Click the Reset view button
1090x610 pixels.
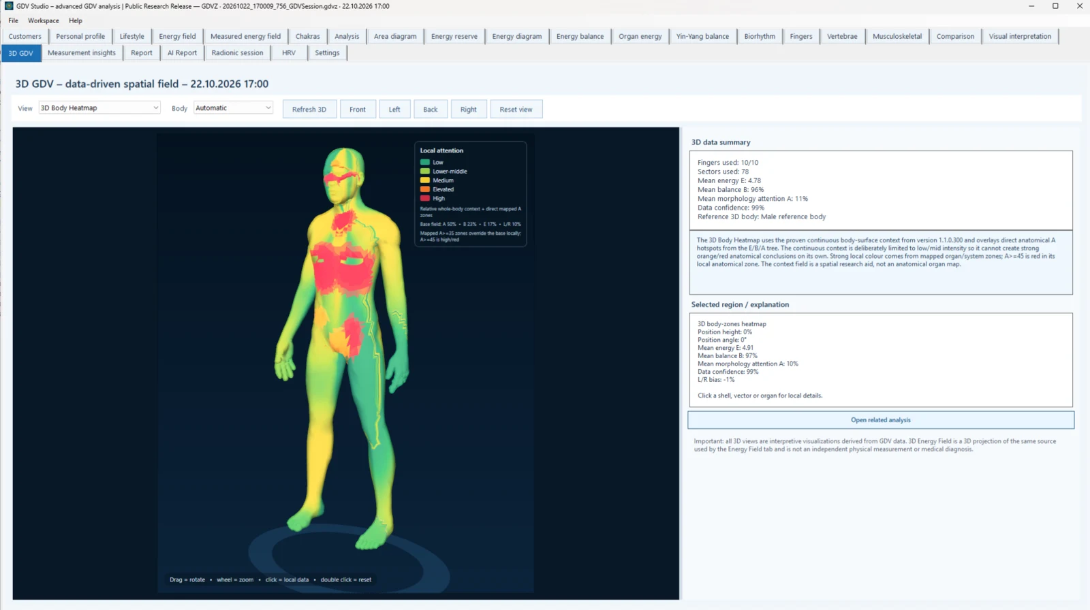click(516, 109)
